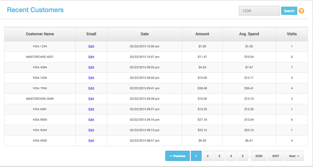This screenshot has width=313, height=167.
Task: Click date 02/22/2015 09:55 pm
Action: [144, 68]
